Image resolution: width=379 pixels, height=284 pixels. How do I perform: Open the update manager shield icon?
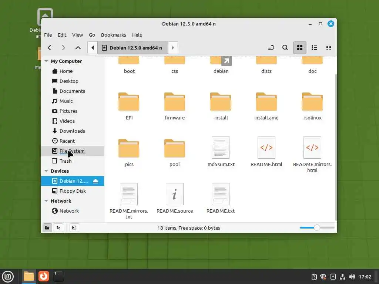323,277
